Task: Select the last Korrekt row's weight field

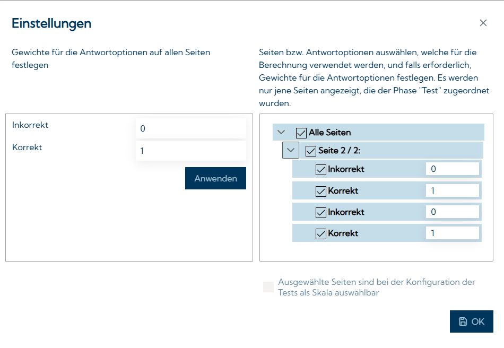Action: [x=452, y=233]
